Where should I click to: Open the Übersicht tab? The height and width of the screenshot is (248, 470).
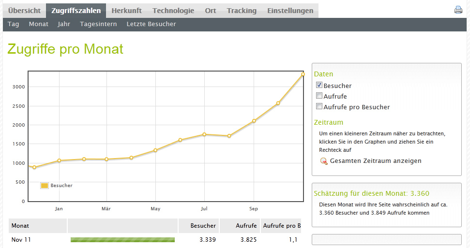[x=24, y=11]
